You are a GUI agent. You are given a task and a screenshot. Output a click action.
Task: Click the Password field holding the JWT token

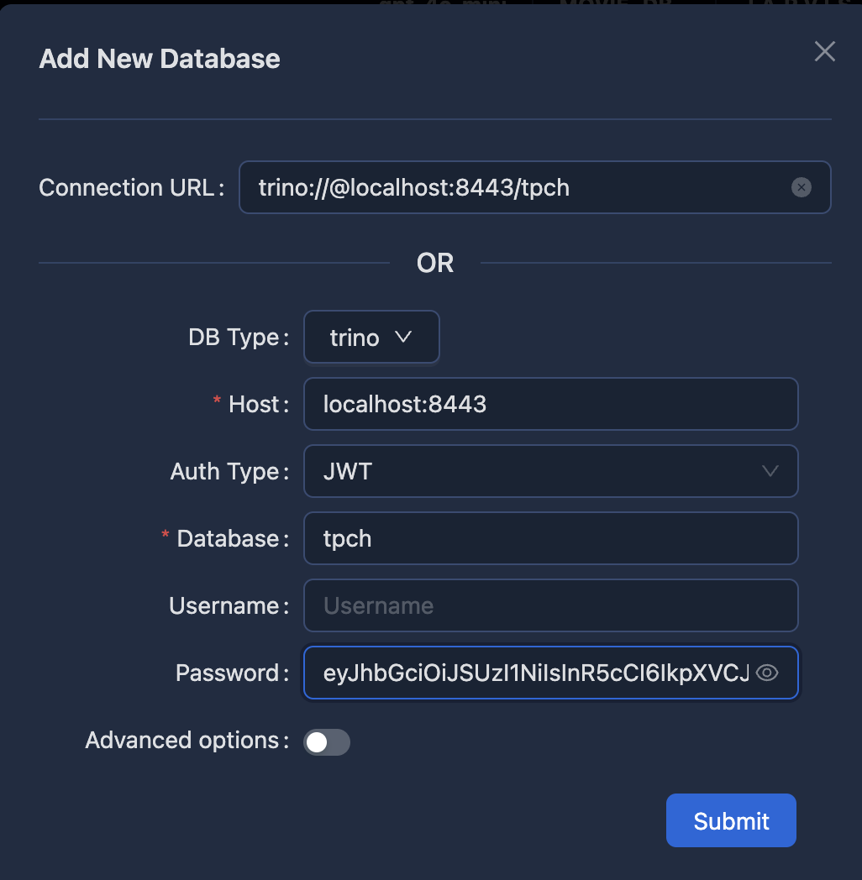coord(529,673)
